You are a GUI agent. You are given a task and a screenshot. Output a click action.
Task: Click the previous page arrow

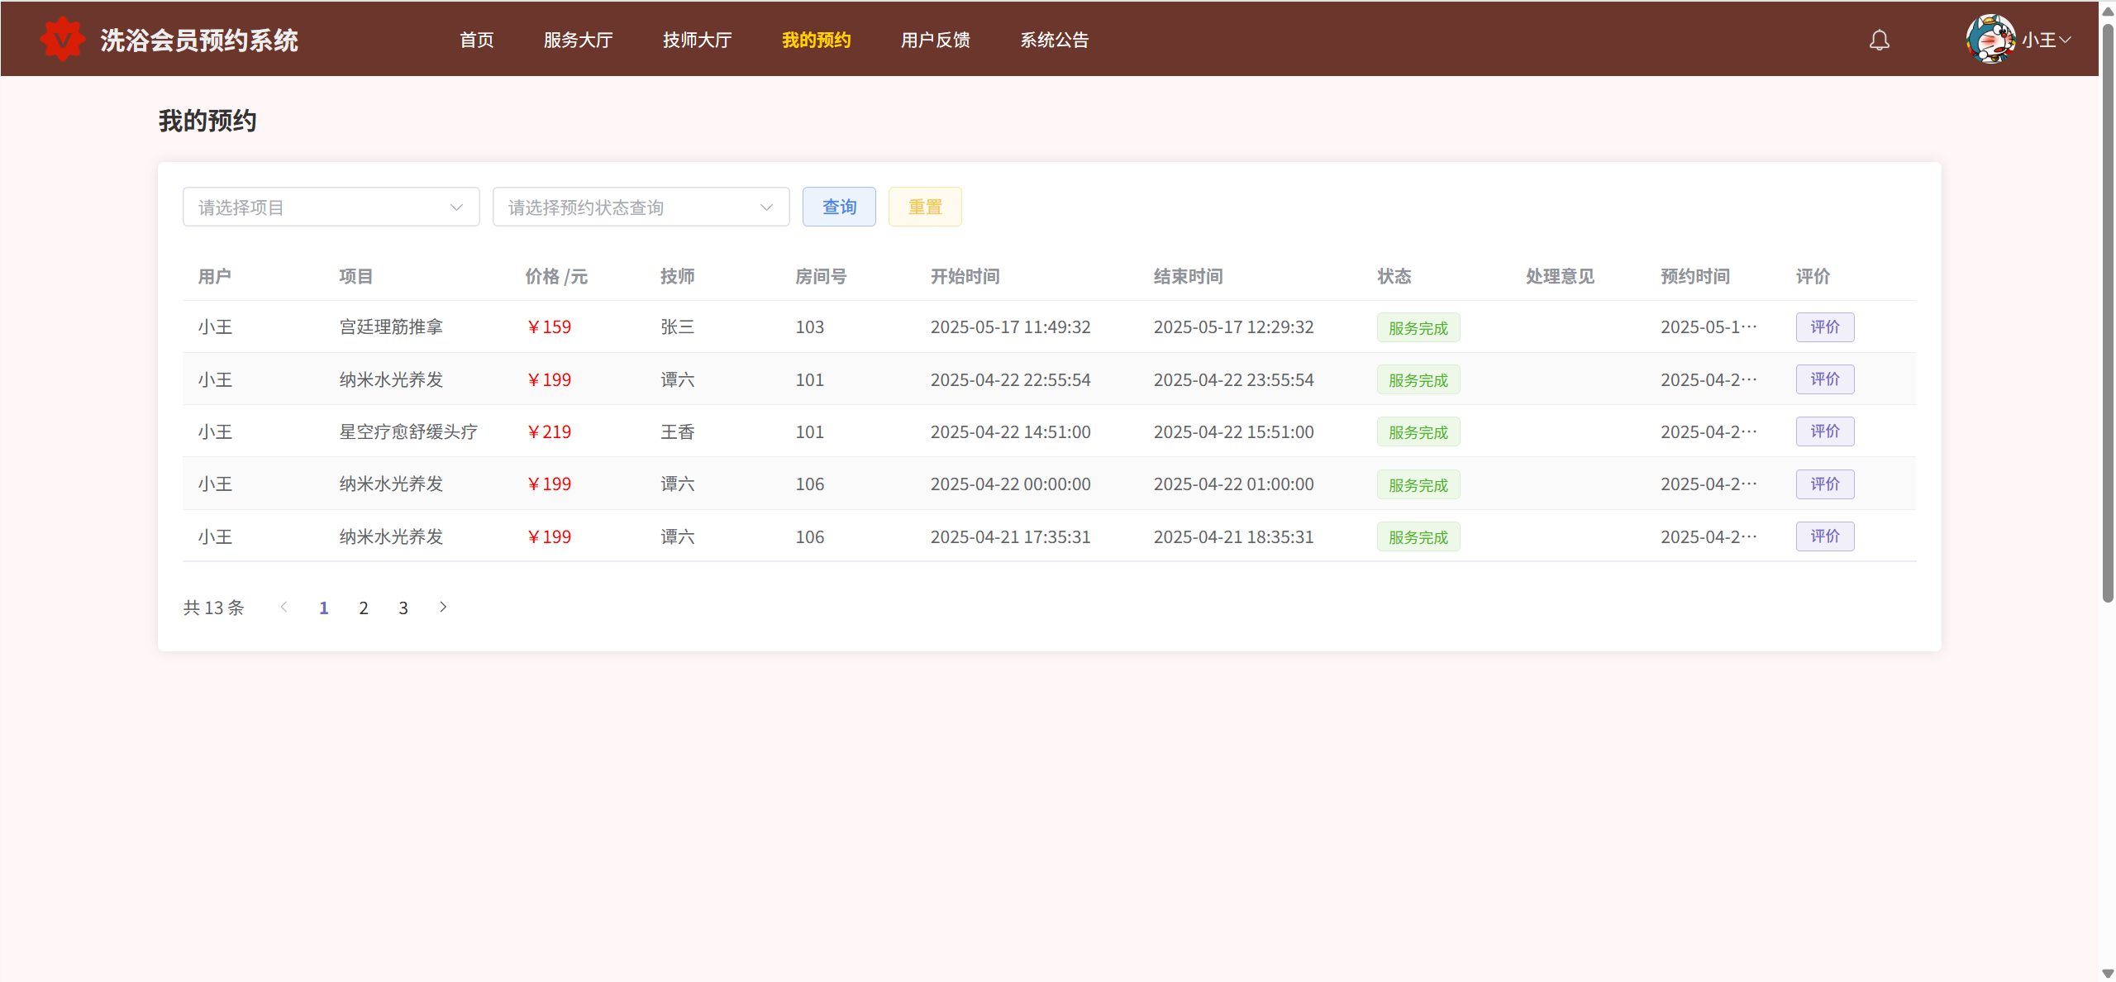point(284,608)
